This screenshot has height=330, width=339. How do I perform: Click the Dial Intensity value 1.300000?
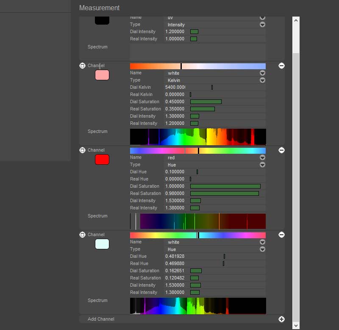click(x=175, y=116)
